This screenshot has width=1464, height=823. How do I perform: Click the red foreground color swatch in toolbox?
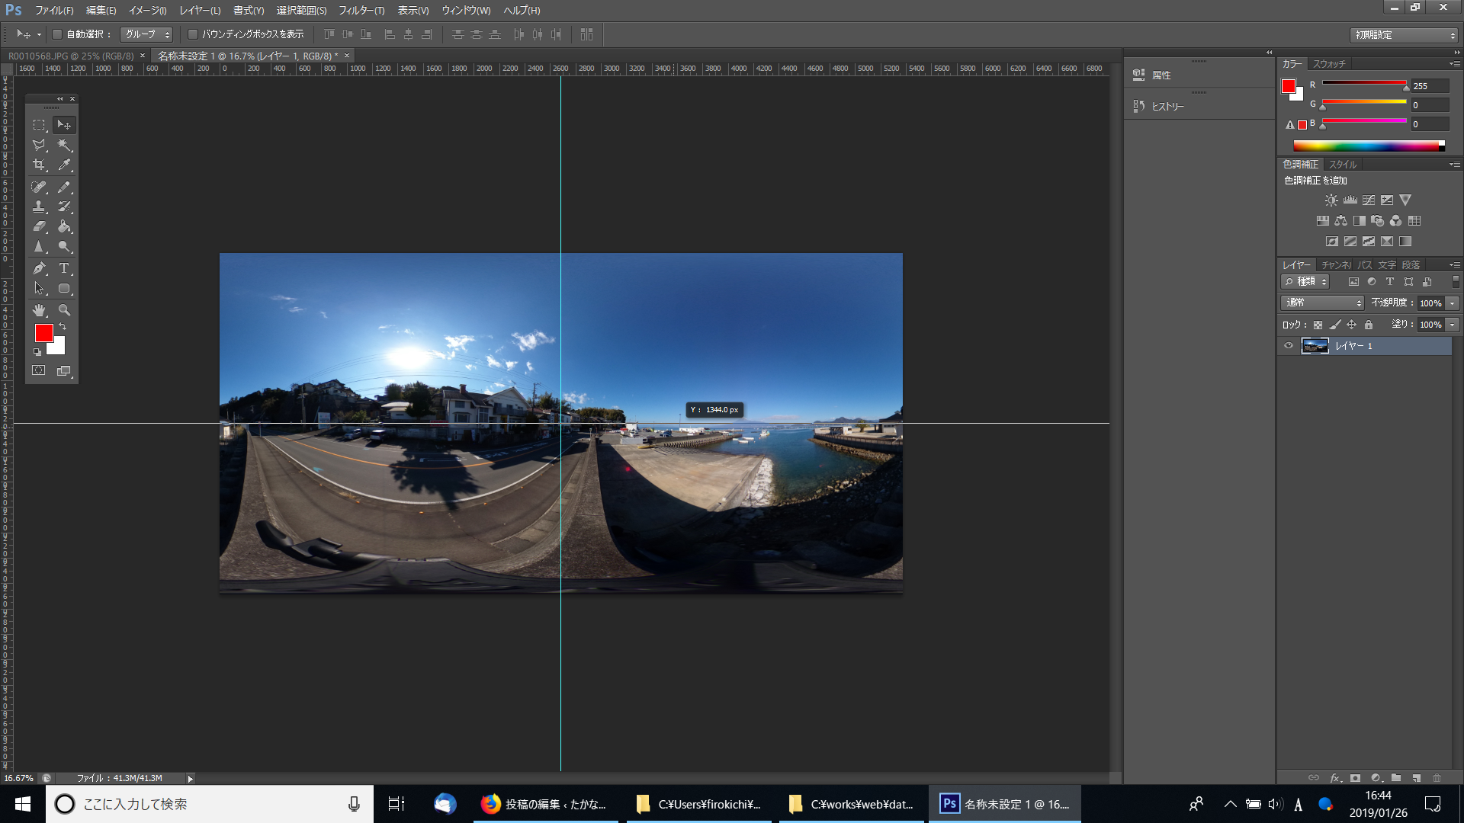point(43,332)
